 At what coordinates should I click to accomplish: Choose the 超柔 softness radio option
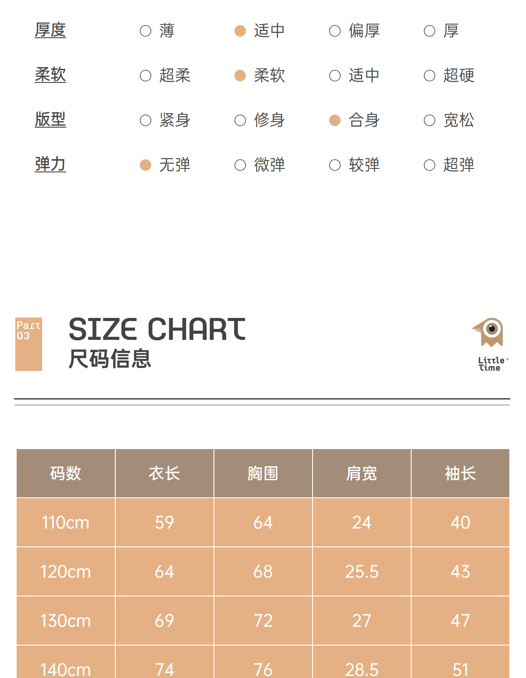(146, 76)
